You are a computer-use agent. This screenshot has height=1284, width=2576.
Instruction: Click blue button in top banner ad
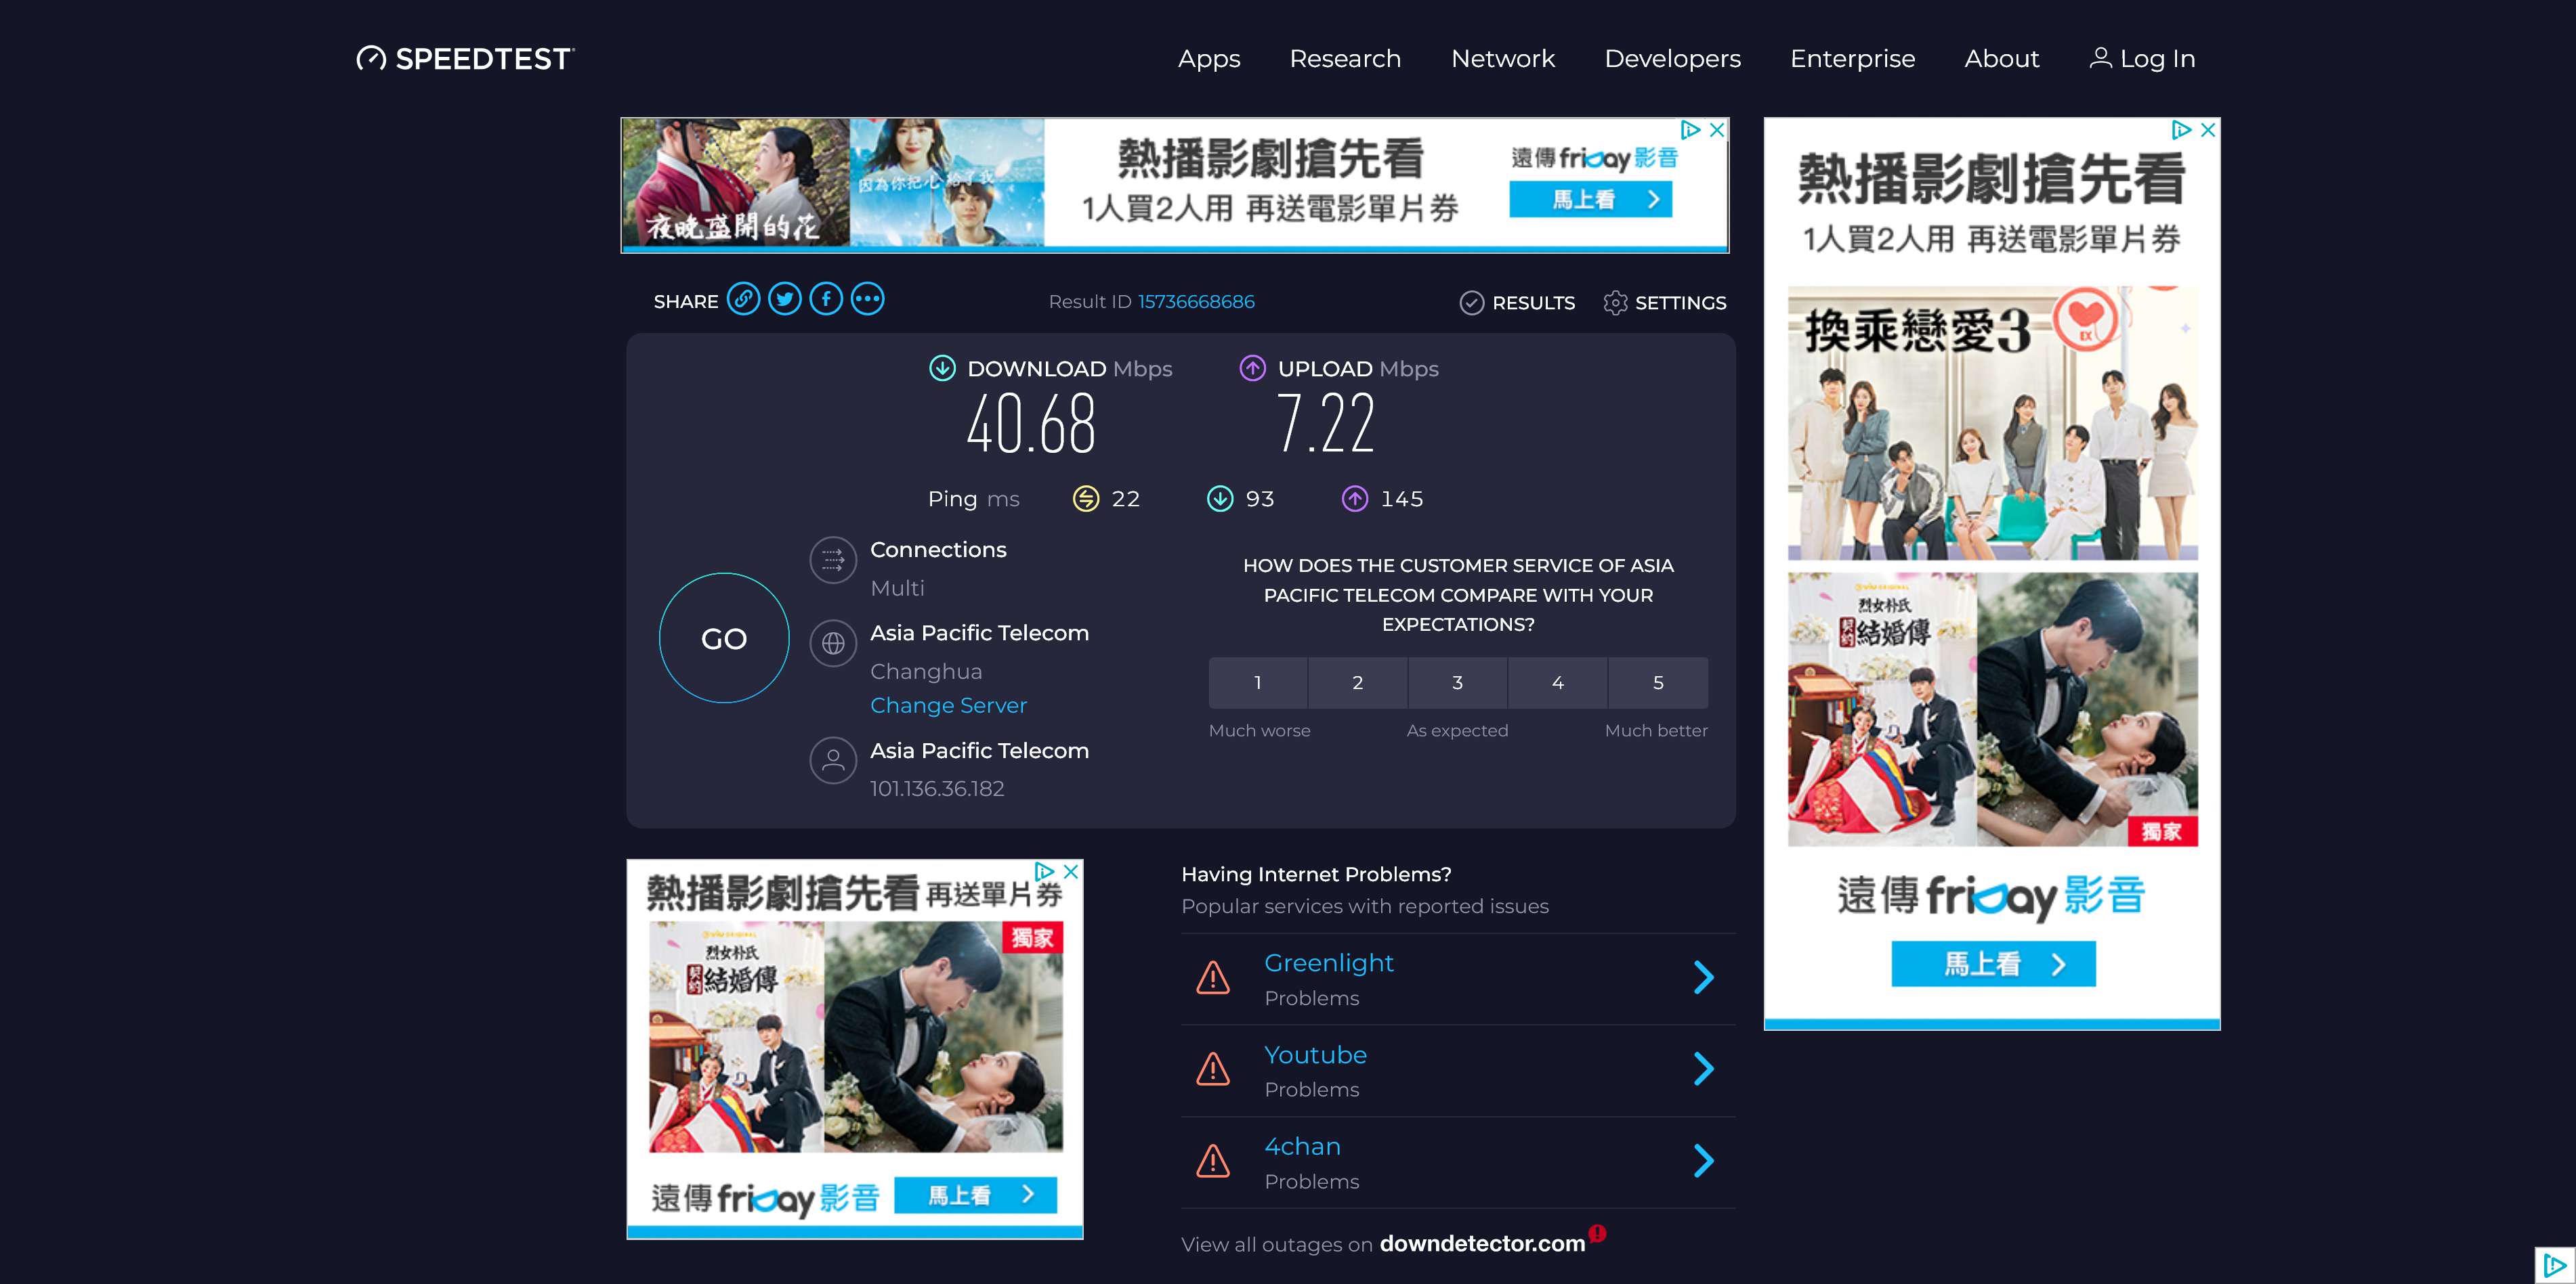1590,200
